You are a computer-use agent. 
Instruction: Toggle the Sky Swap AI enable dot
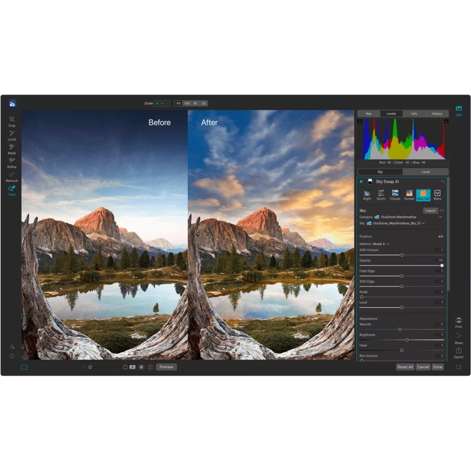tap(361, 182)
